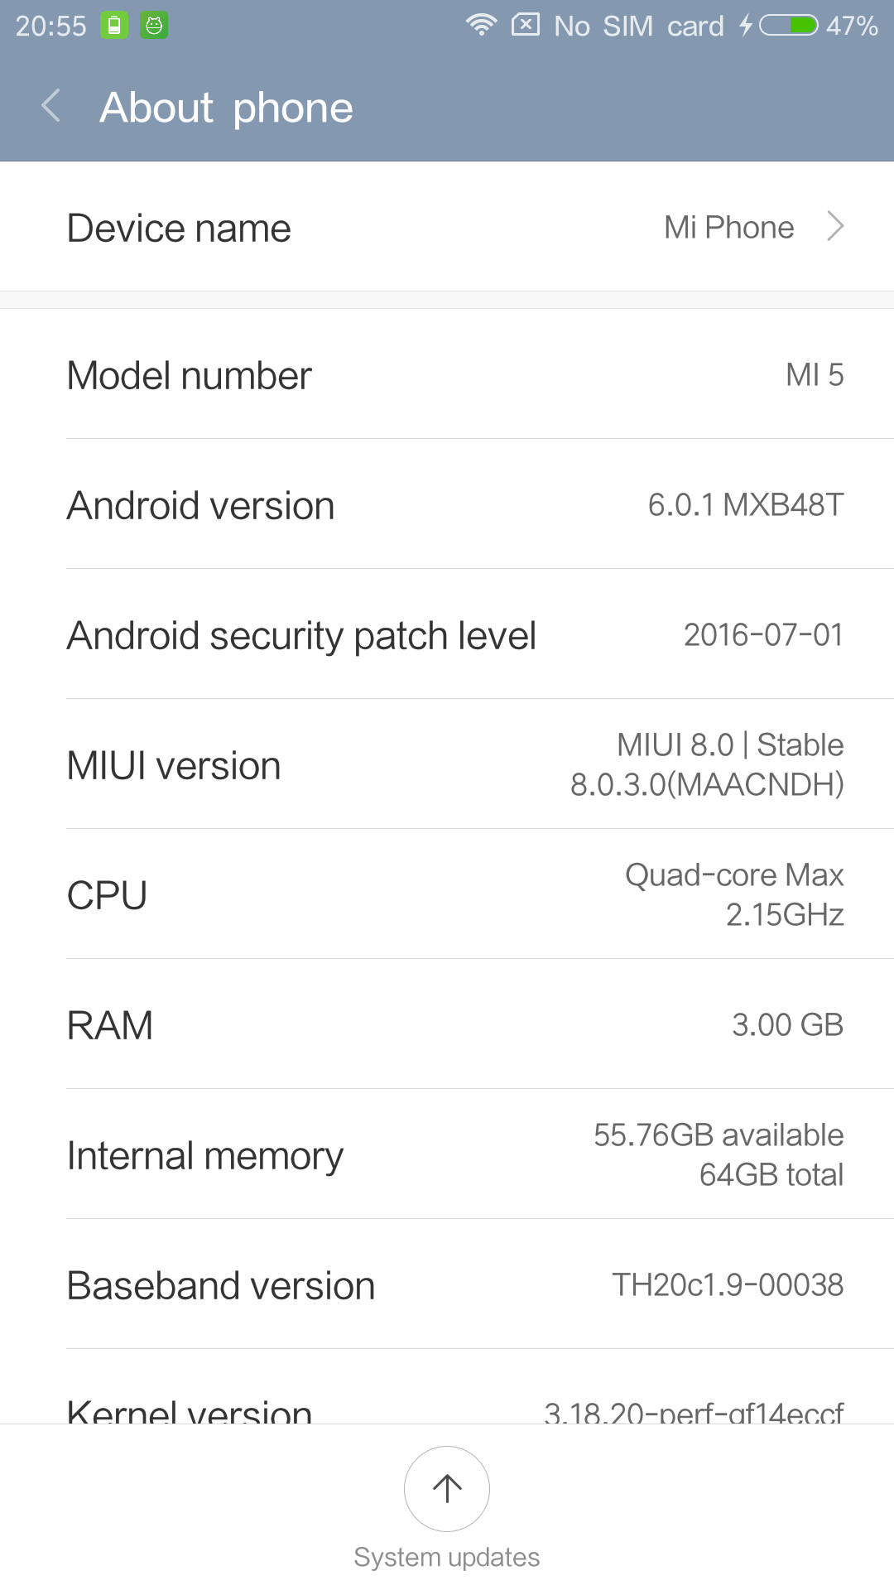
Task: Tap the Baseband version row
Action: click(x=447, y=1285)
